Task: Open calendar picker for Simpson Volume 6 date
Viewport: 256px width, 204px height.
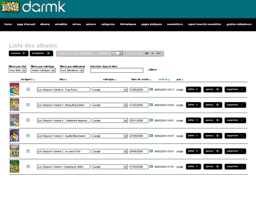Action: (x=151, y=89)
